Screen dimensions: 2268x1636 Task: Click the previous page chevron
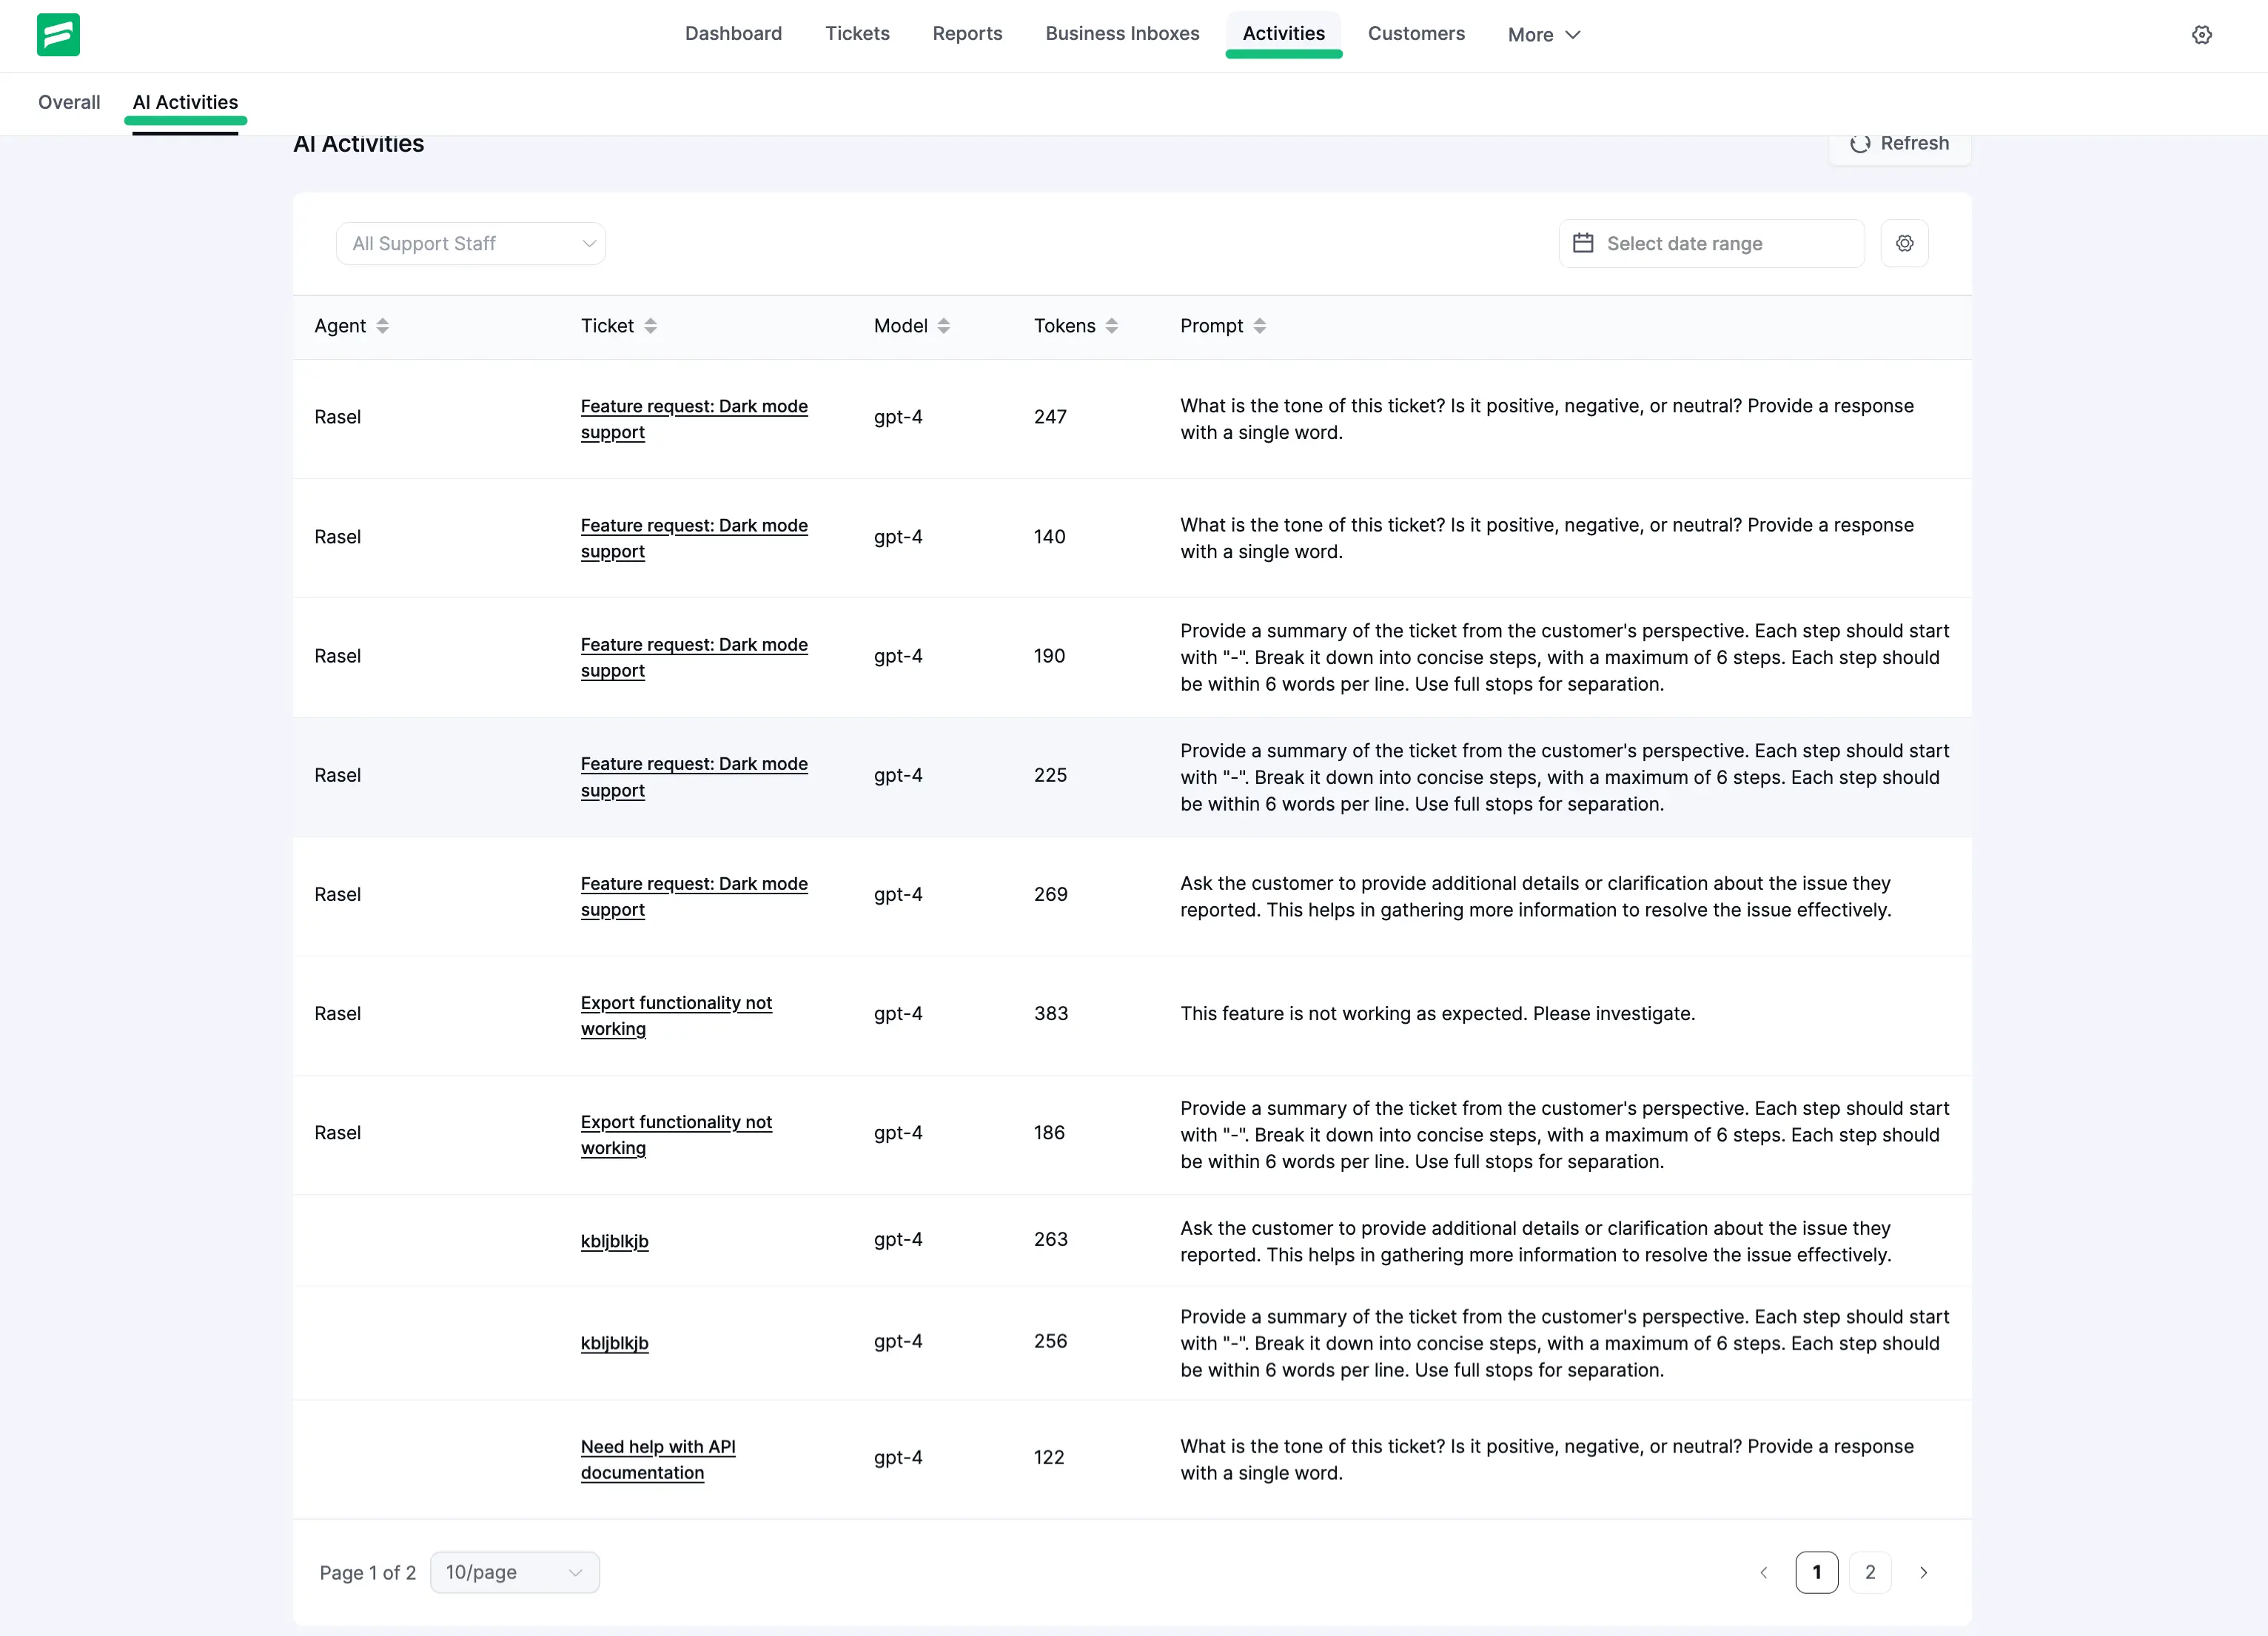[1763, 1572]
